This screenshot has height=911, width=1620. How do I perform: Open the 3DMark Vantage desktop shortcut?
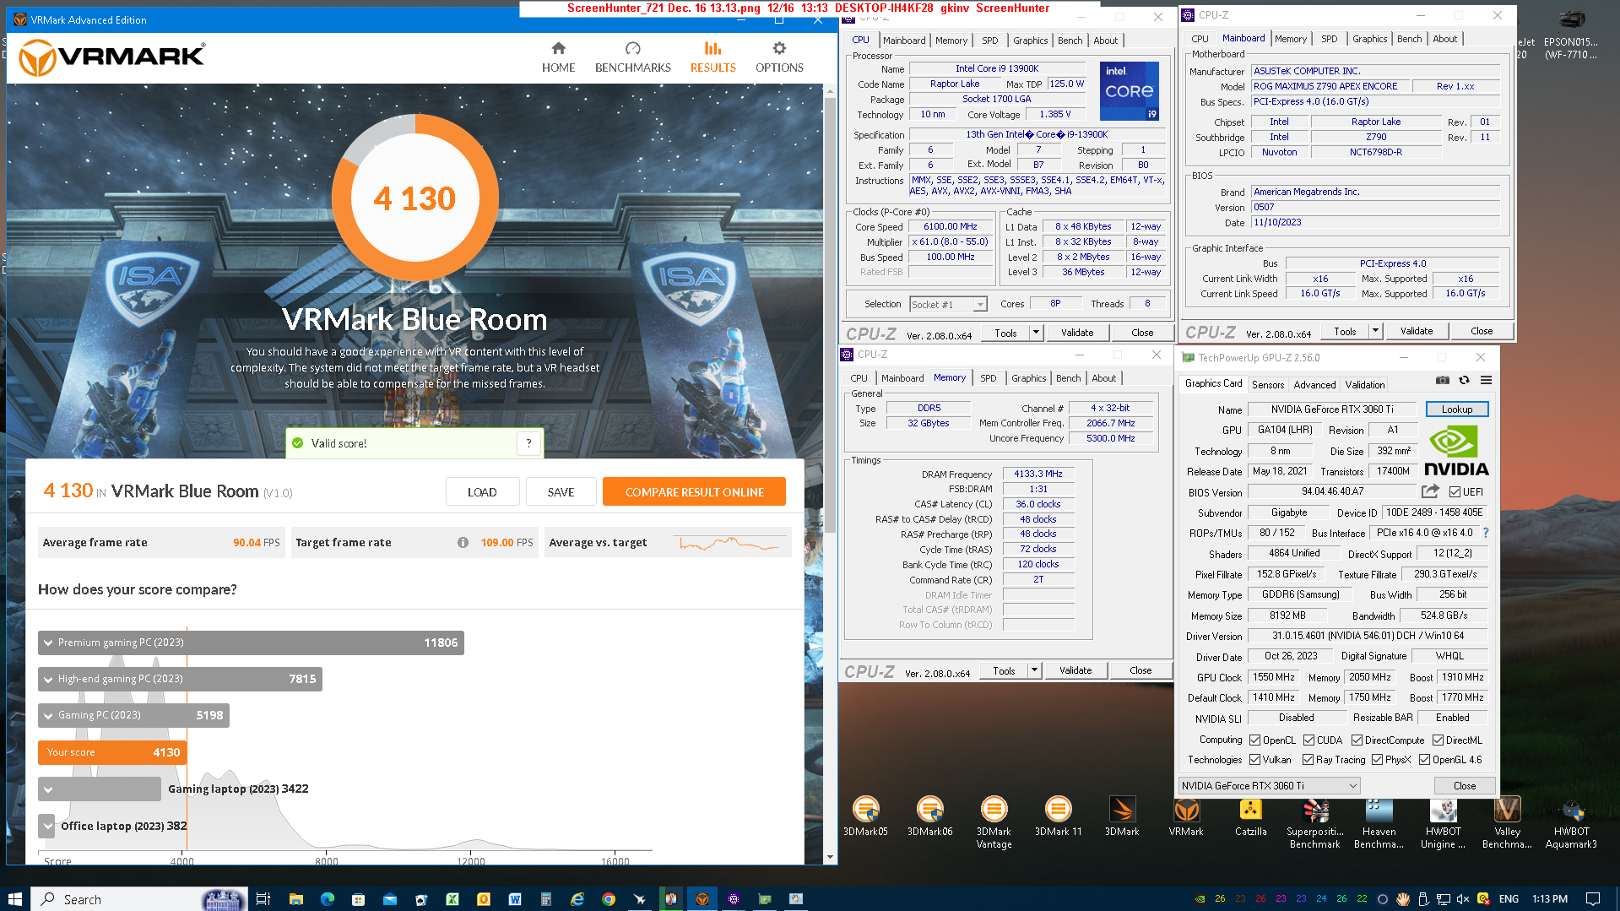[x=994, y=822]
